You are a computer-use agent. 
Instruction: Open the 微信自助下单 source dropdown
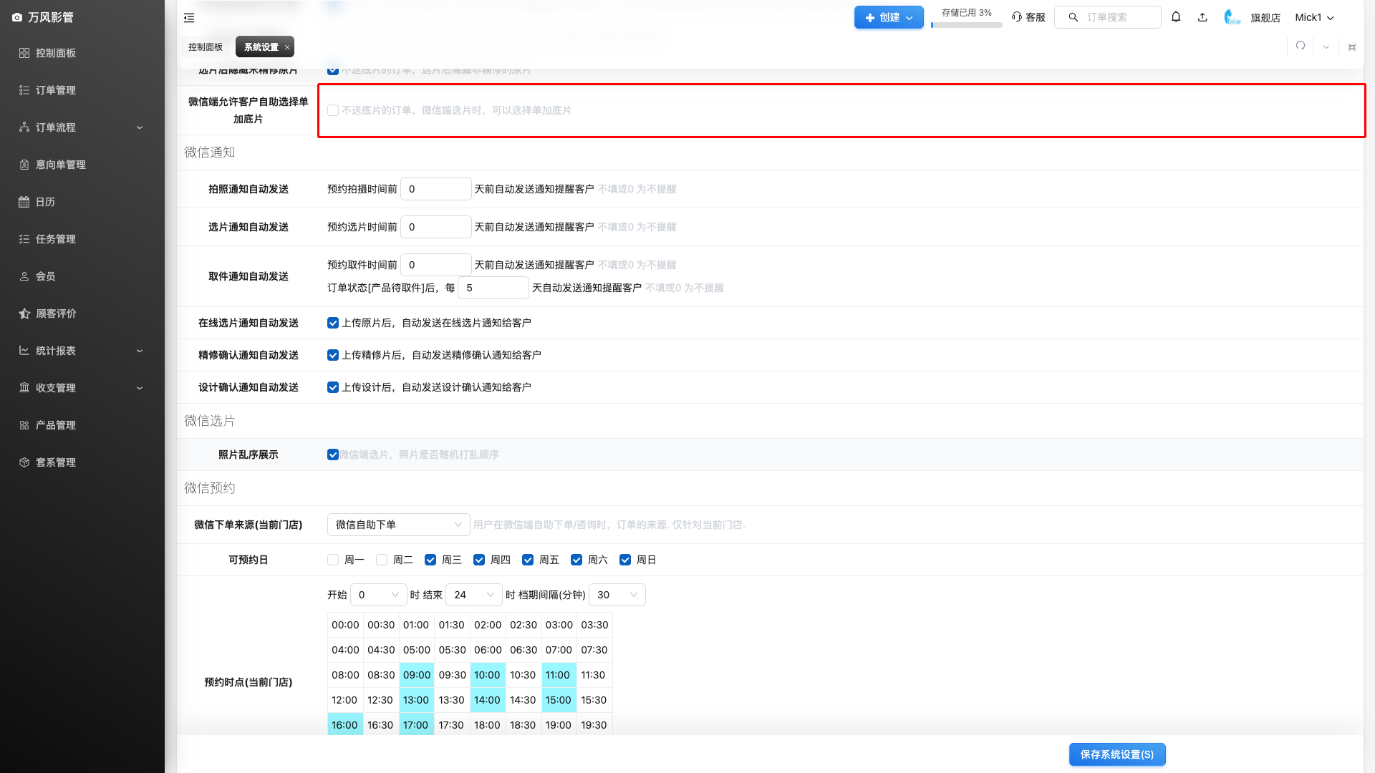pyautogui.click(x=398, y=525)
